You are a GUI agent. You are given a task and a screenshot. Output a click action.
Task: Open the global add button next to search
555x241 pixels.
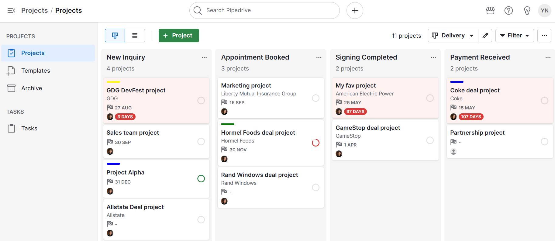point(354,10)
